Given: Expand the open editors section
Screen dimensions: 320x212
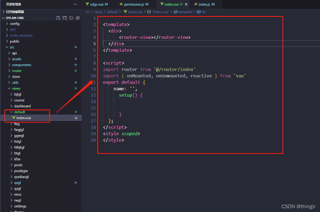Looking at the screenshot, I should click(41, 12).
